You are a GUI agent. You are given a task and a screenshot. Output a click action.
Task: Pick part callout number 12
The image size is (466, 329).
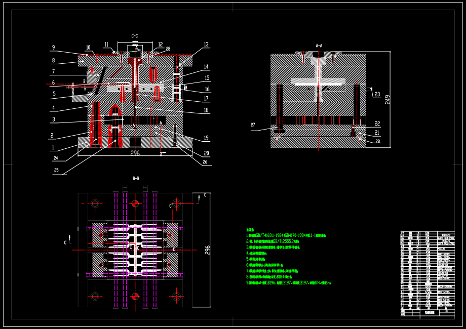click(x=161, y=44)
